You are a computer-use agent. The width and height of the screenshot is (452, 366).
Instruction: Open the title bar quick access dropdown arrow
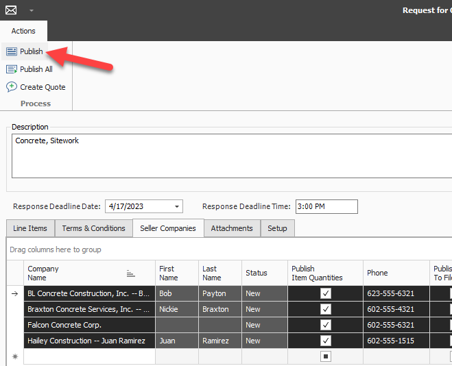[32, 11]
